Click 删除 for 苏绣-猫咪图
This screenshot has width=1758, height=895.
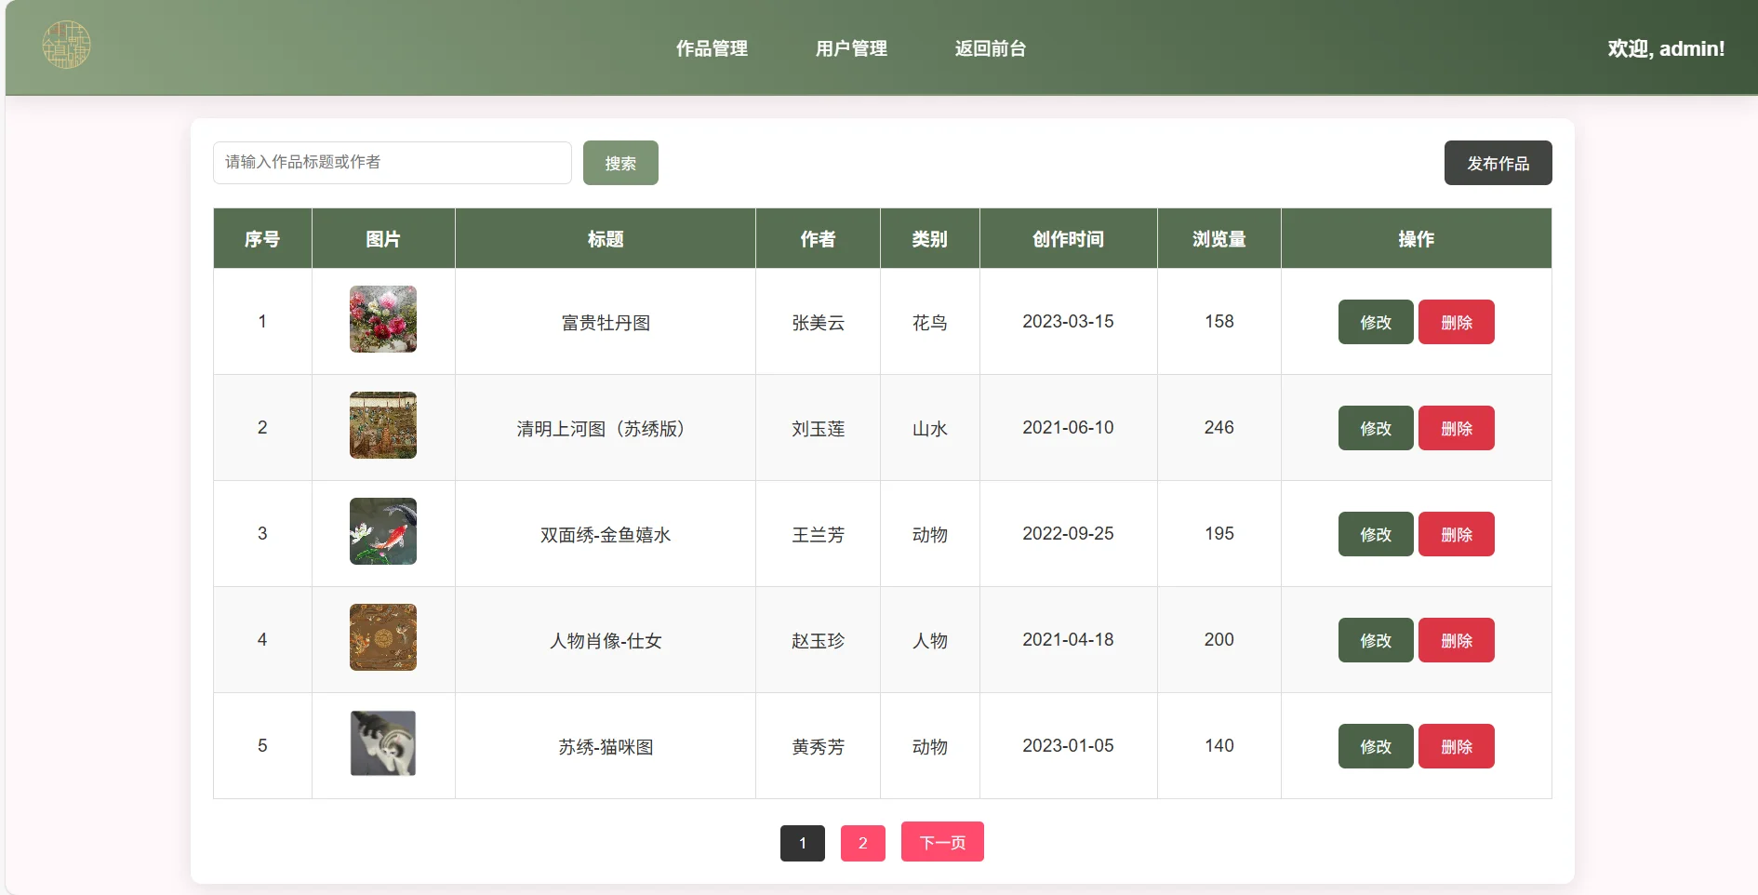tap(1456, 745)
